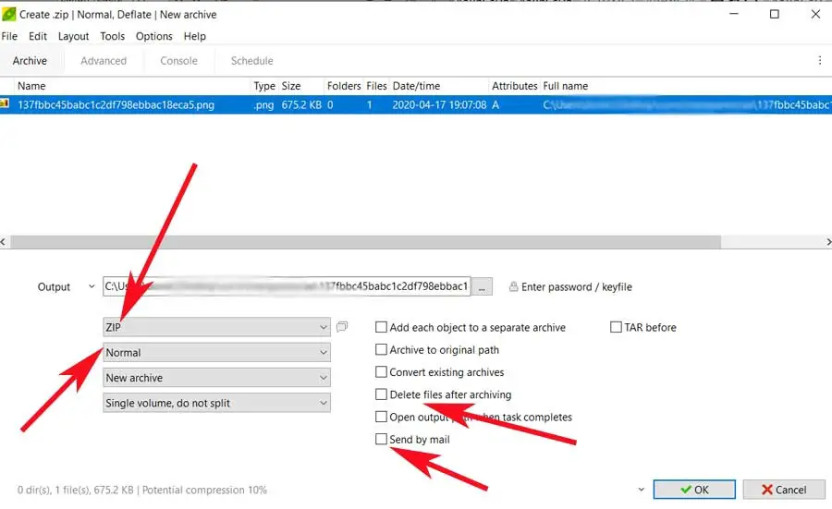Screen dimensions: 832x509
Task: Click the .png type cell
Action: click(263, 104)
